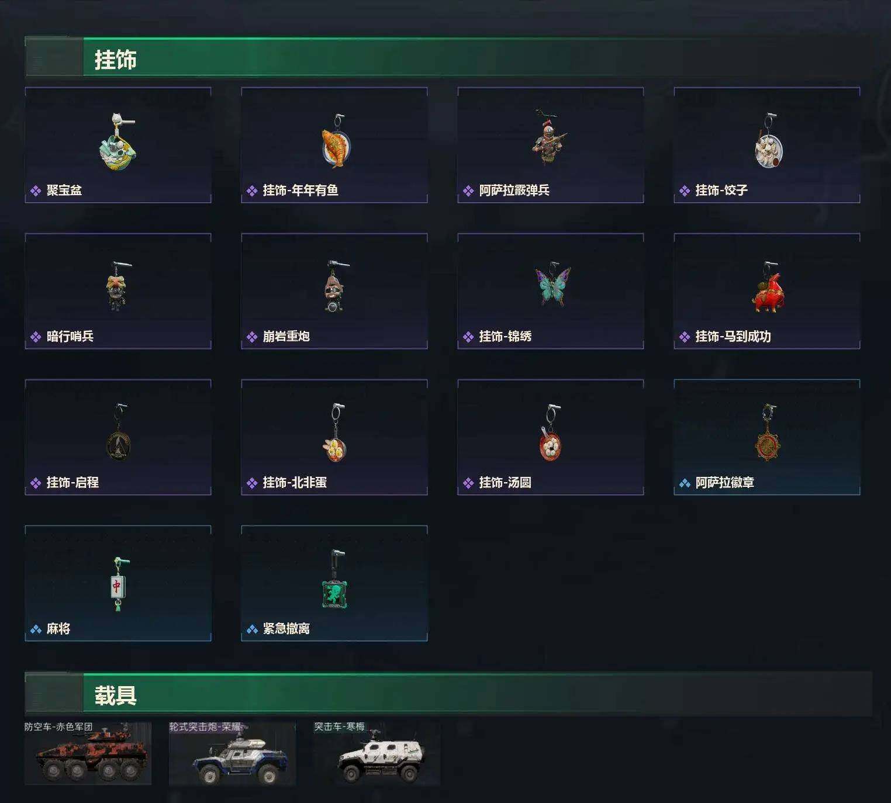The height and width of the screenshot is (803, 891).
Task: Click the 挂饰-饺子 label text
Action: [721, 190]
